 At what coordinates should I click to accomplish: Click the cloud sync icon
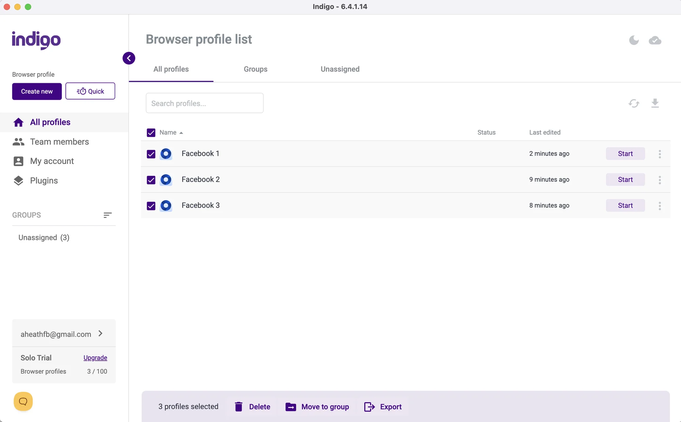click(x=655, y=41)
